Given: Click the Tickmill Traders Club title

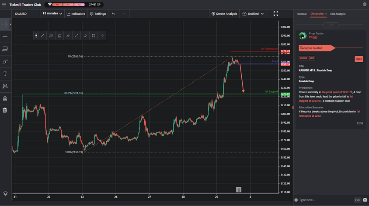Looking at the screenshot, I should point(25,5).
